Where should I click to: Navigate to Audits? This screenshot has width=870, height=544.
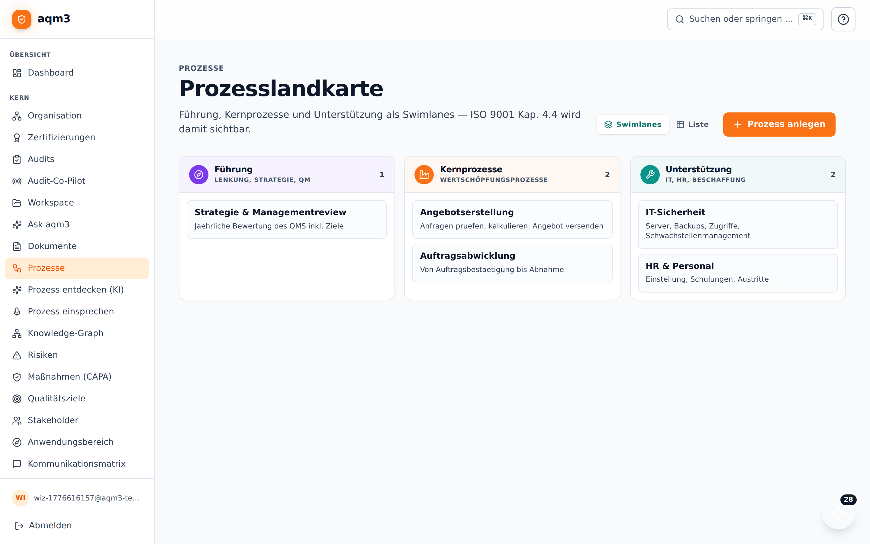point(77,159)
